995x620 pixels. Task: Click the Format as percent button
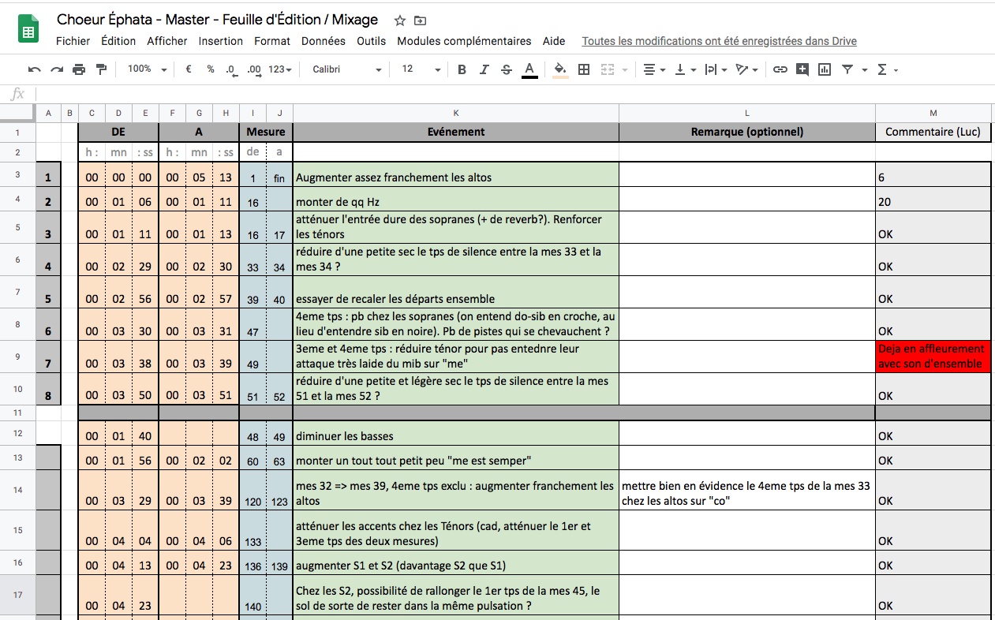[211, 69]
